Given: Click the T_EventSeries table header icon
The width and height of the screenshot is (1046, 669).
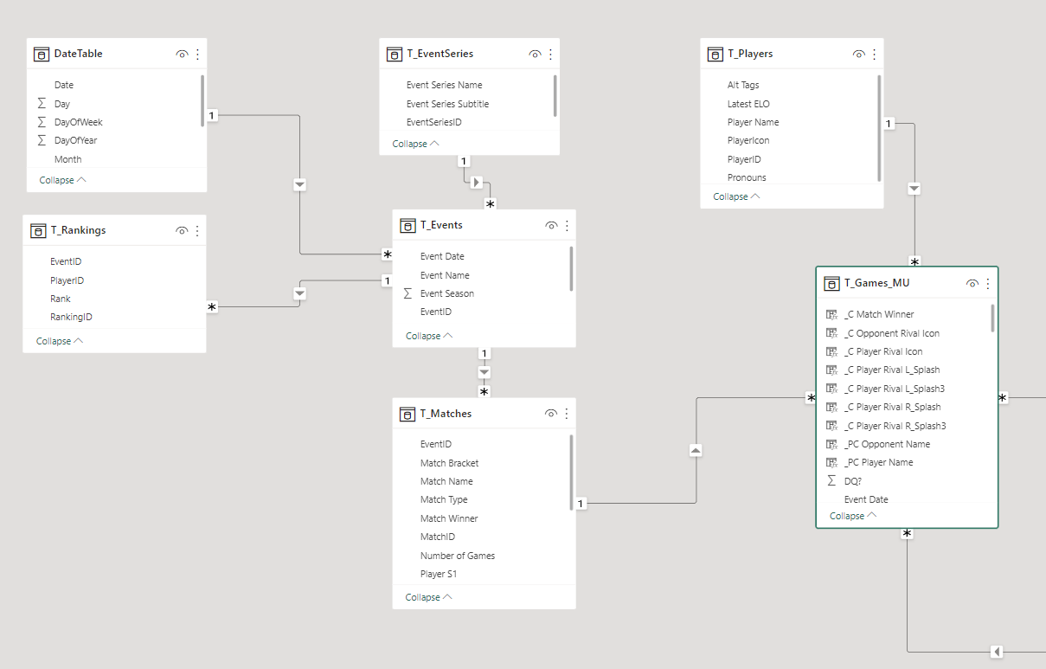Looking at the screenshot, I should (x=394, y=54).
